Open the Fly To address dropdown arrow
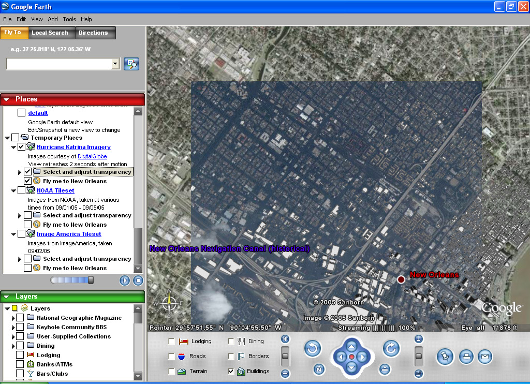Screen dimensions: 530x384 point(115,64)
